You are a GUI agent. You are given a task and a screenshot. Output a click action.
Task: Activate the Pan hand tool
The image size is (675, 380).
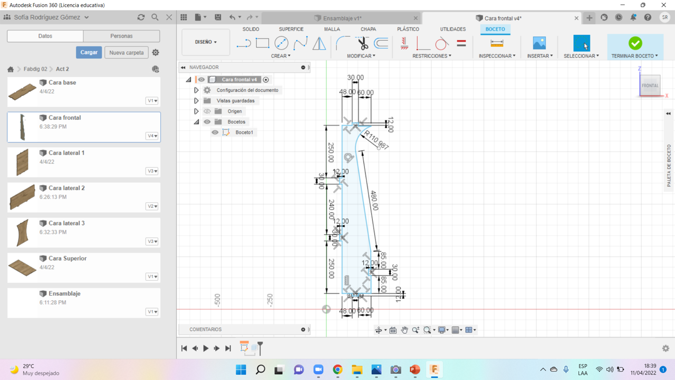pos(404,330)
